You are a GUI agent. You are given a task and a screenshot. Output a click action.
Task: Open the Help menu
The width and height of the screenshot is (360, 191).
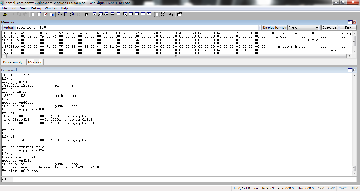pos(64,8)
